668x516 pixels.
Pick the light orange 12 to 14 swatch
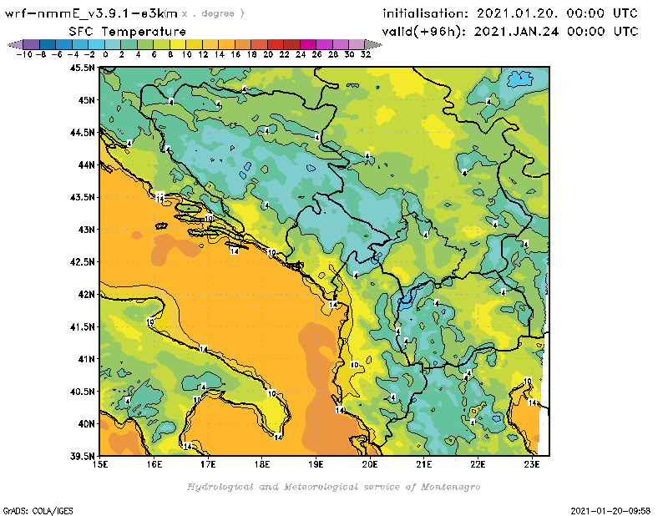pos(210,44)
